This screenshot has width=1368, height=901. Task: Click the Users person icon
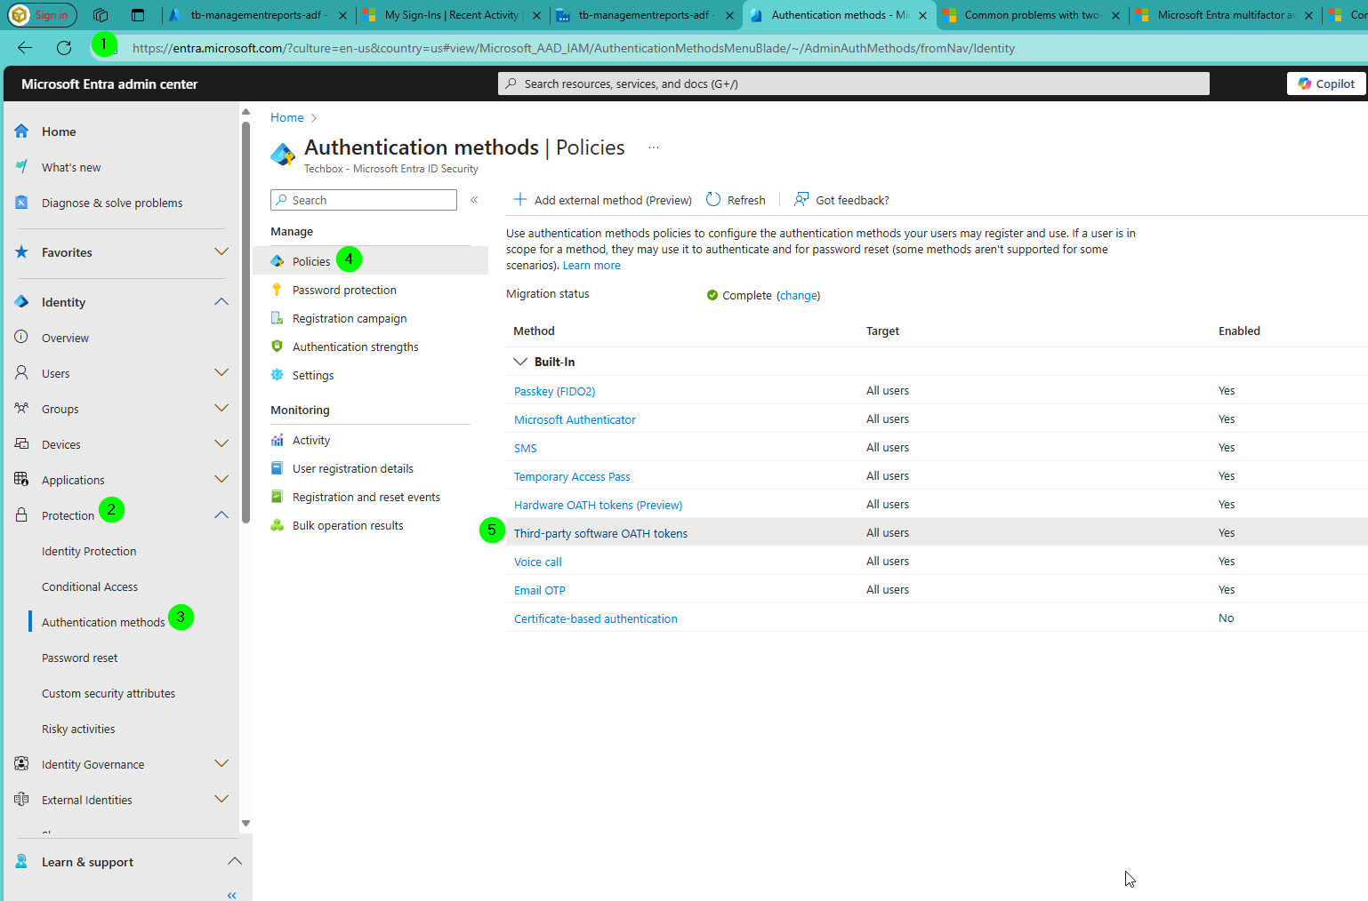click(21, 373)
